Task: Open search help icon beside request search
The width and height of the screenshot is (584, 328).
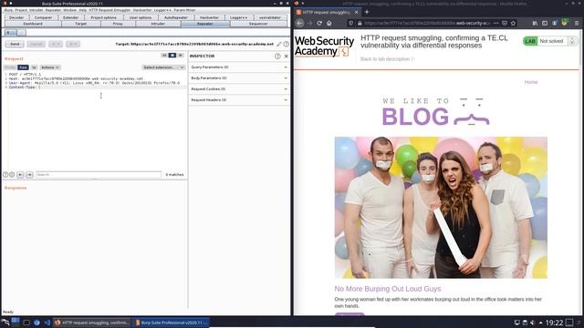Action: coord(5,174)
